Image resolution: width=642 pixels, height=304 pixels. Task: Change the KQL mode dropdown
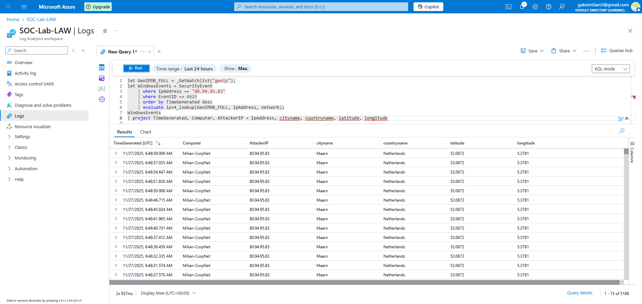pos(611,69)
